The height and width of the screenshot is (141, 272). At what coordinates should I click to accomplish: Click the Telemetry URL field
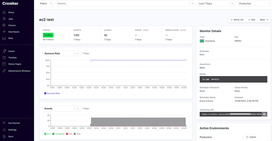coord(231,114)
